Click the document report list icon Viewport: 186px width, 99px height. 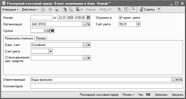(126, 10)
